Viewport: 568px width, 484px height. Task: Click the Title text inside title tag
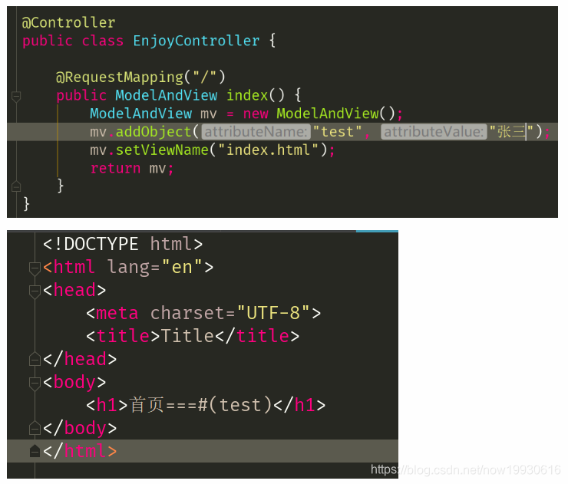click(187, 336)
